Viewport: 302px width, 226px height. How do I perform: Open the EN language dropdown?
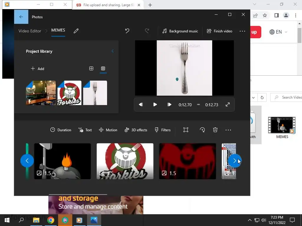coord(278,32)
